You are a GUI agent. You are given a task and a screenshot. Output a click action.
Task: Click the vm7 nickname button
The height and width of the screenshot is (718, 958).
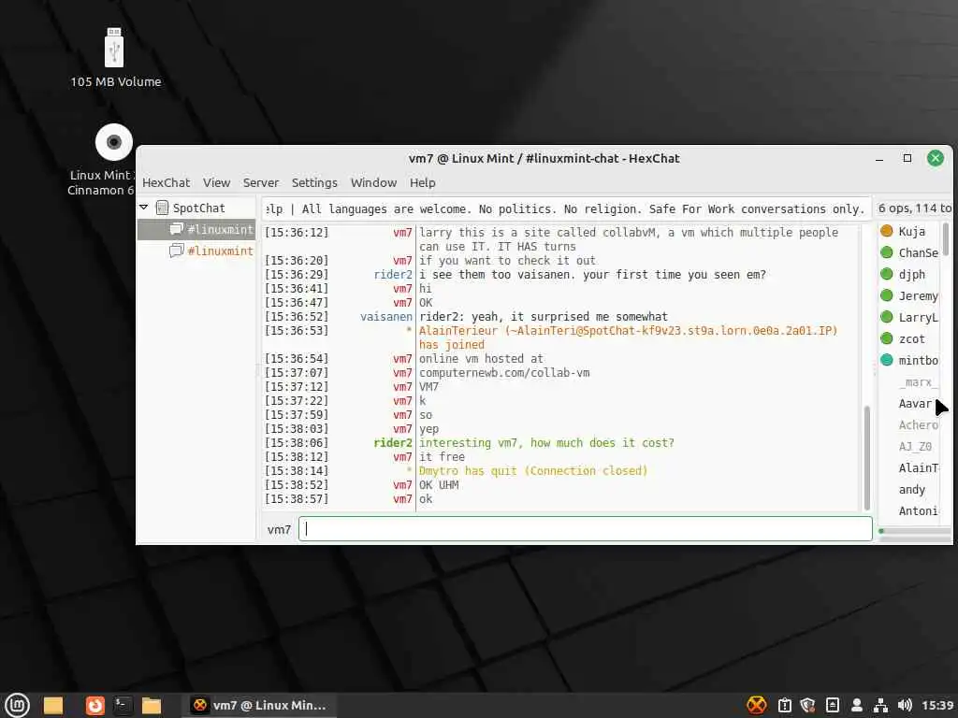279,529
